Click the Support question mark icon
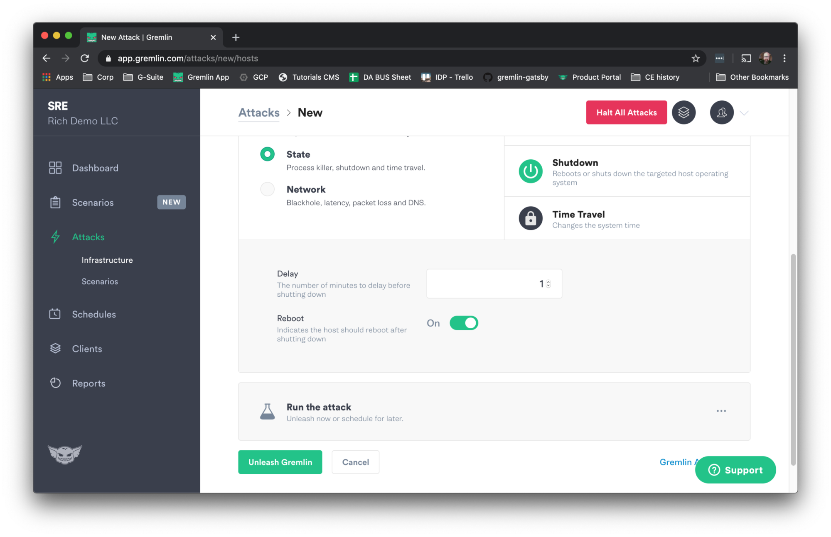This screenshot has width=831, height=537. tap(714, 470)
